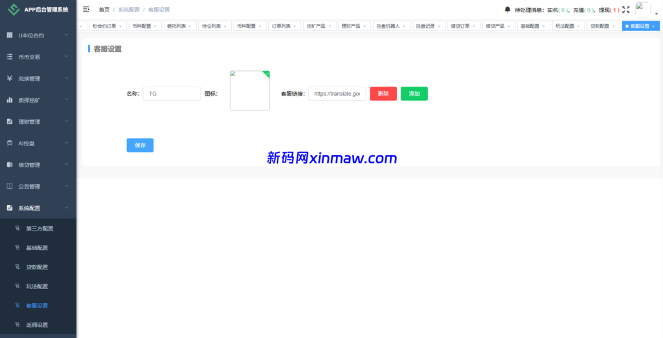
Task: Click the fullscreen toggle icon
Action: tap(626, 9)
